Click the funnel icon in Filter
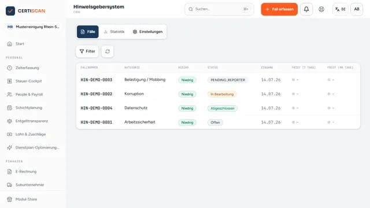Image resolution: width=370 pixels, height=208 pixels. 82,51
